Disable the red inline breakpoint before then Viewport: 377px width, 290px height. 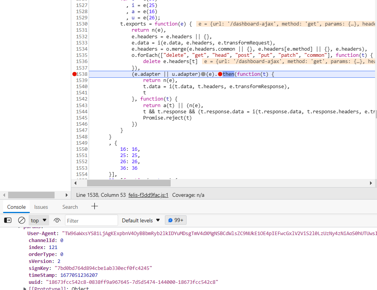click(220, 74)
